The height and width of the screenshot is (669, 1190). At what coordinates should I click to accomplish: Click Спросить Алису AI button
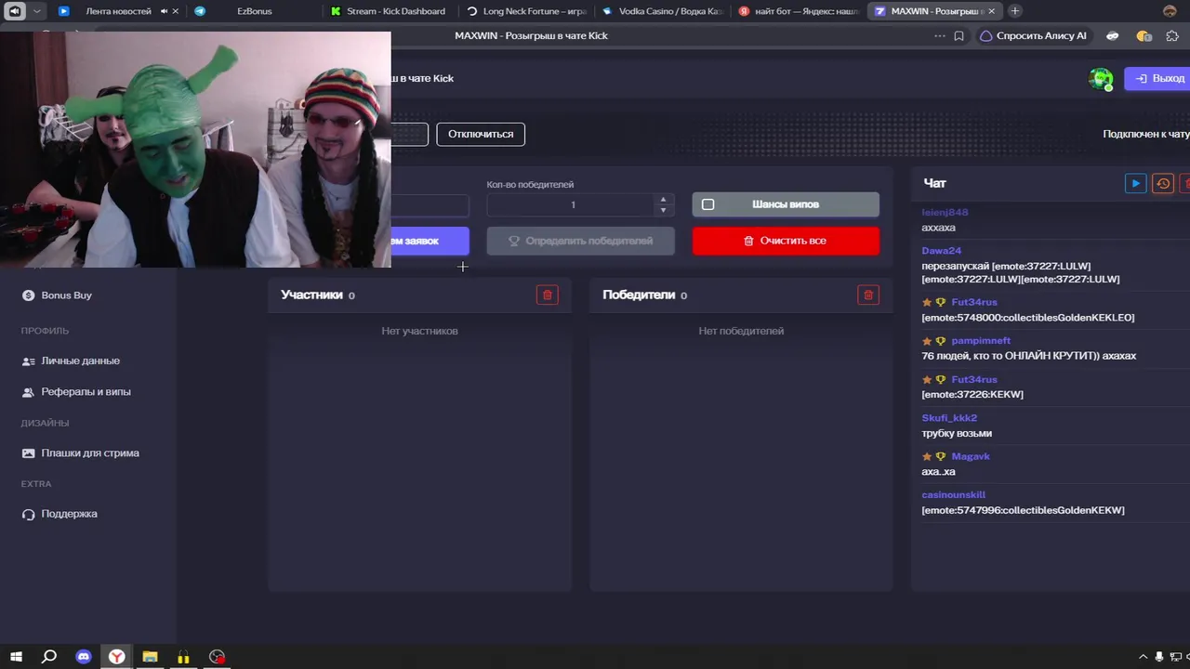tap(1033, 36)
